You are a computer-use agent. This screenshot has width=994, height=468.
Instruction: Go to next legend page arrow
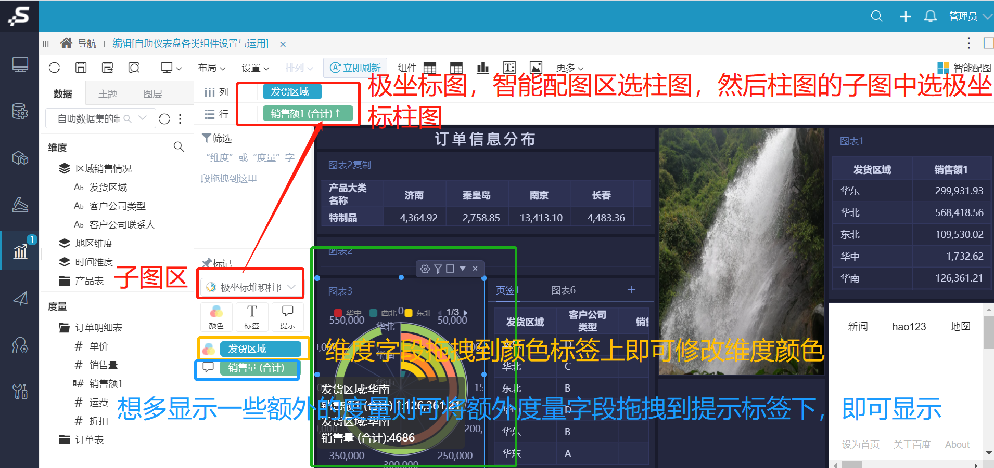pos(465,312)
